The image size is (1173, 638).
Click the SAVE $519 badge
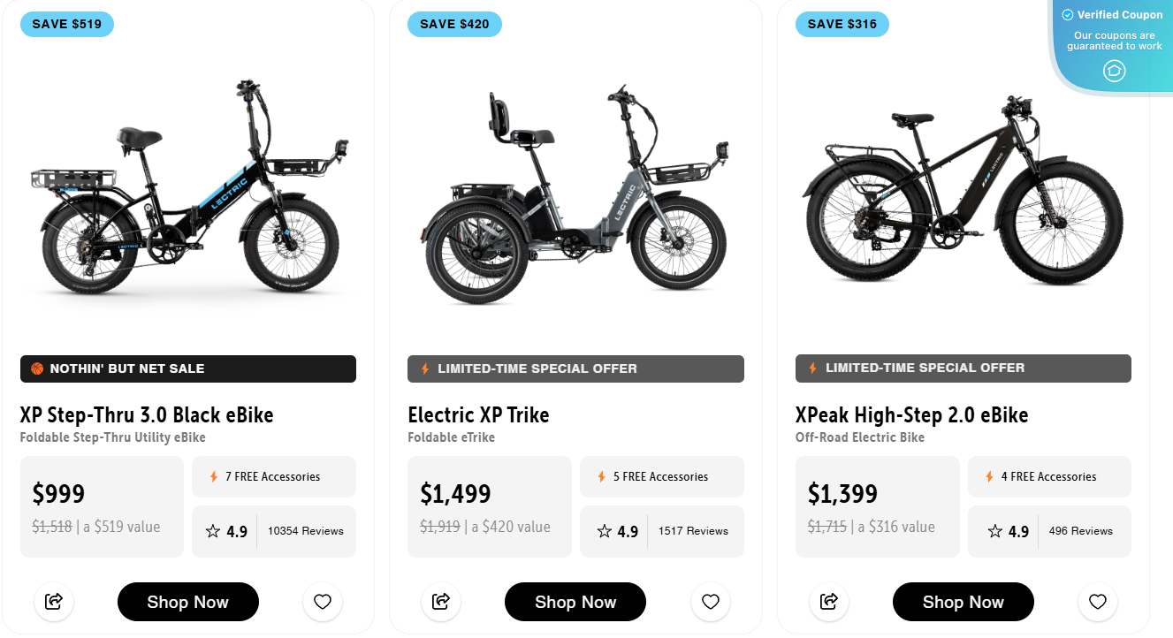(x=67, y=24)
